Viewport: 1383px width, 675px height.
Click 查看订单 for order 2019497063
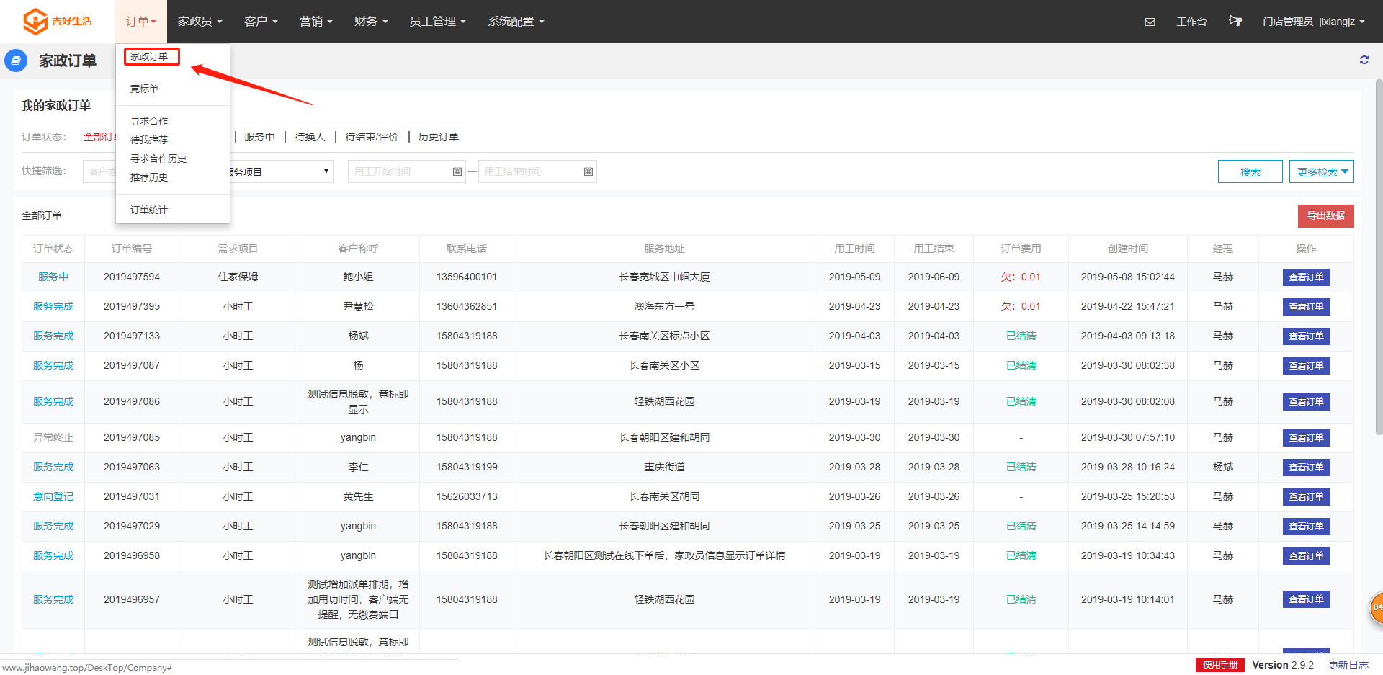1306,468
